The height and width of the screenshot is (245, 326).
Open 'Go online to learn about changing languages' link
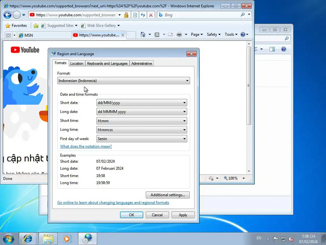coord(113,203)
